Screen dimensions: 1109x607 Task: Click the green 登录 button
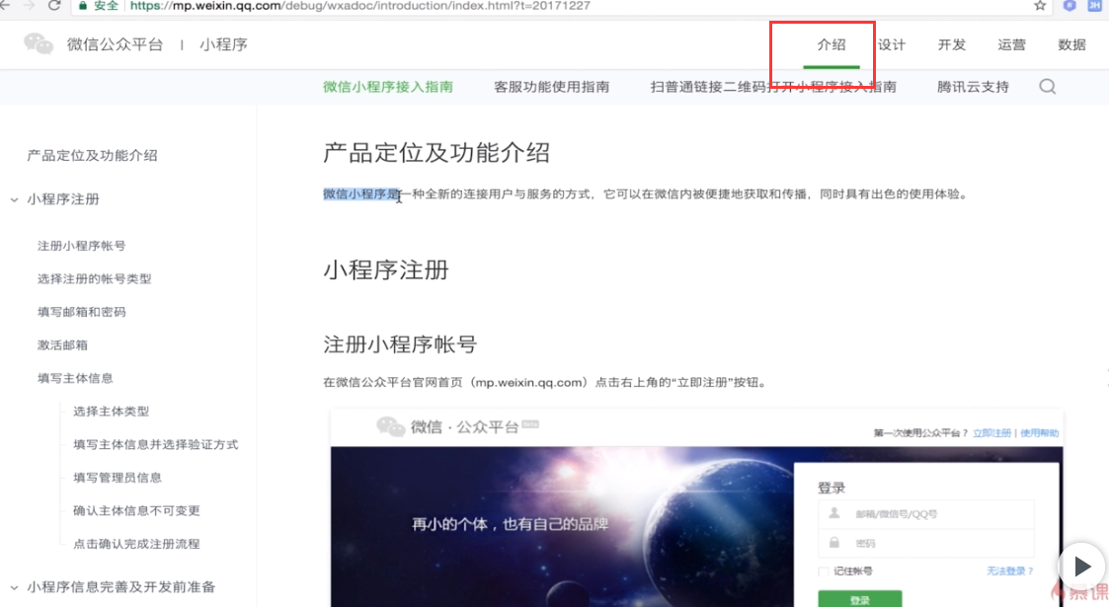[860, 599]
